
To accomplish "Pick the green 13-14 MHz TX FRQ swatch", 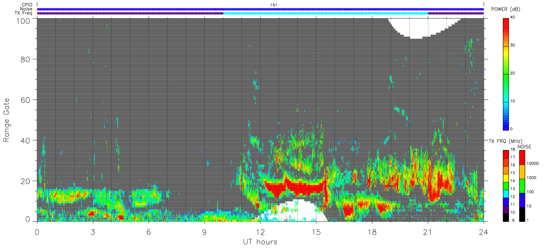I will [506, 185].
